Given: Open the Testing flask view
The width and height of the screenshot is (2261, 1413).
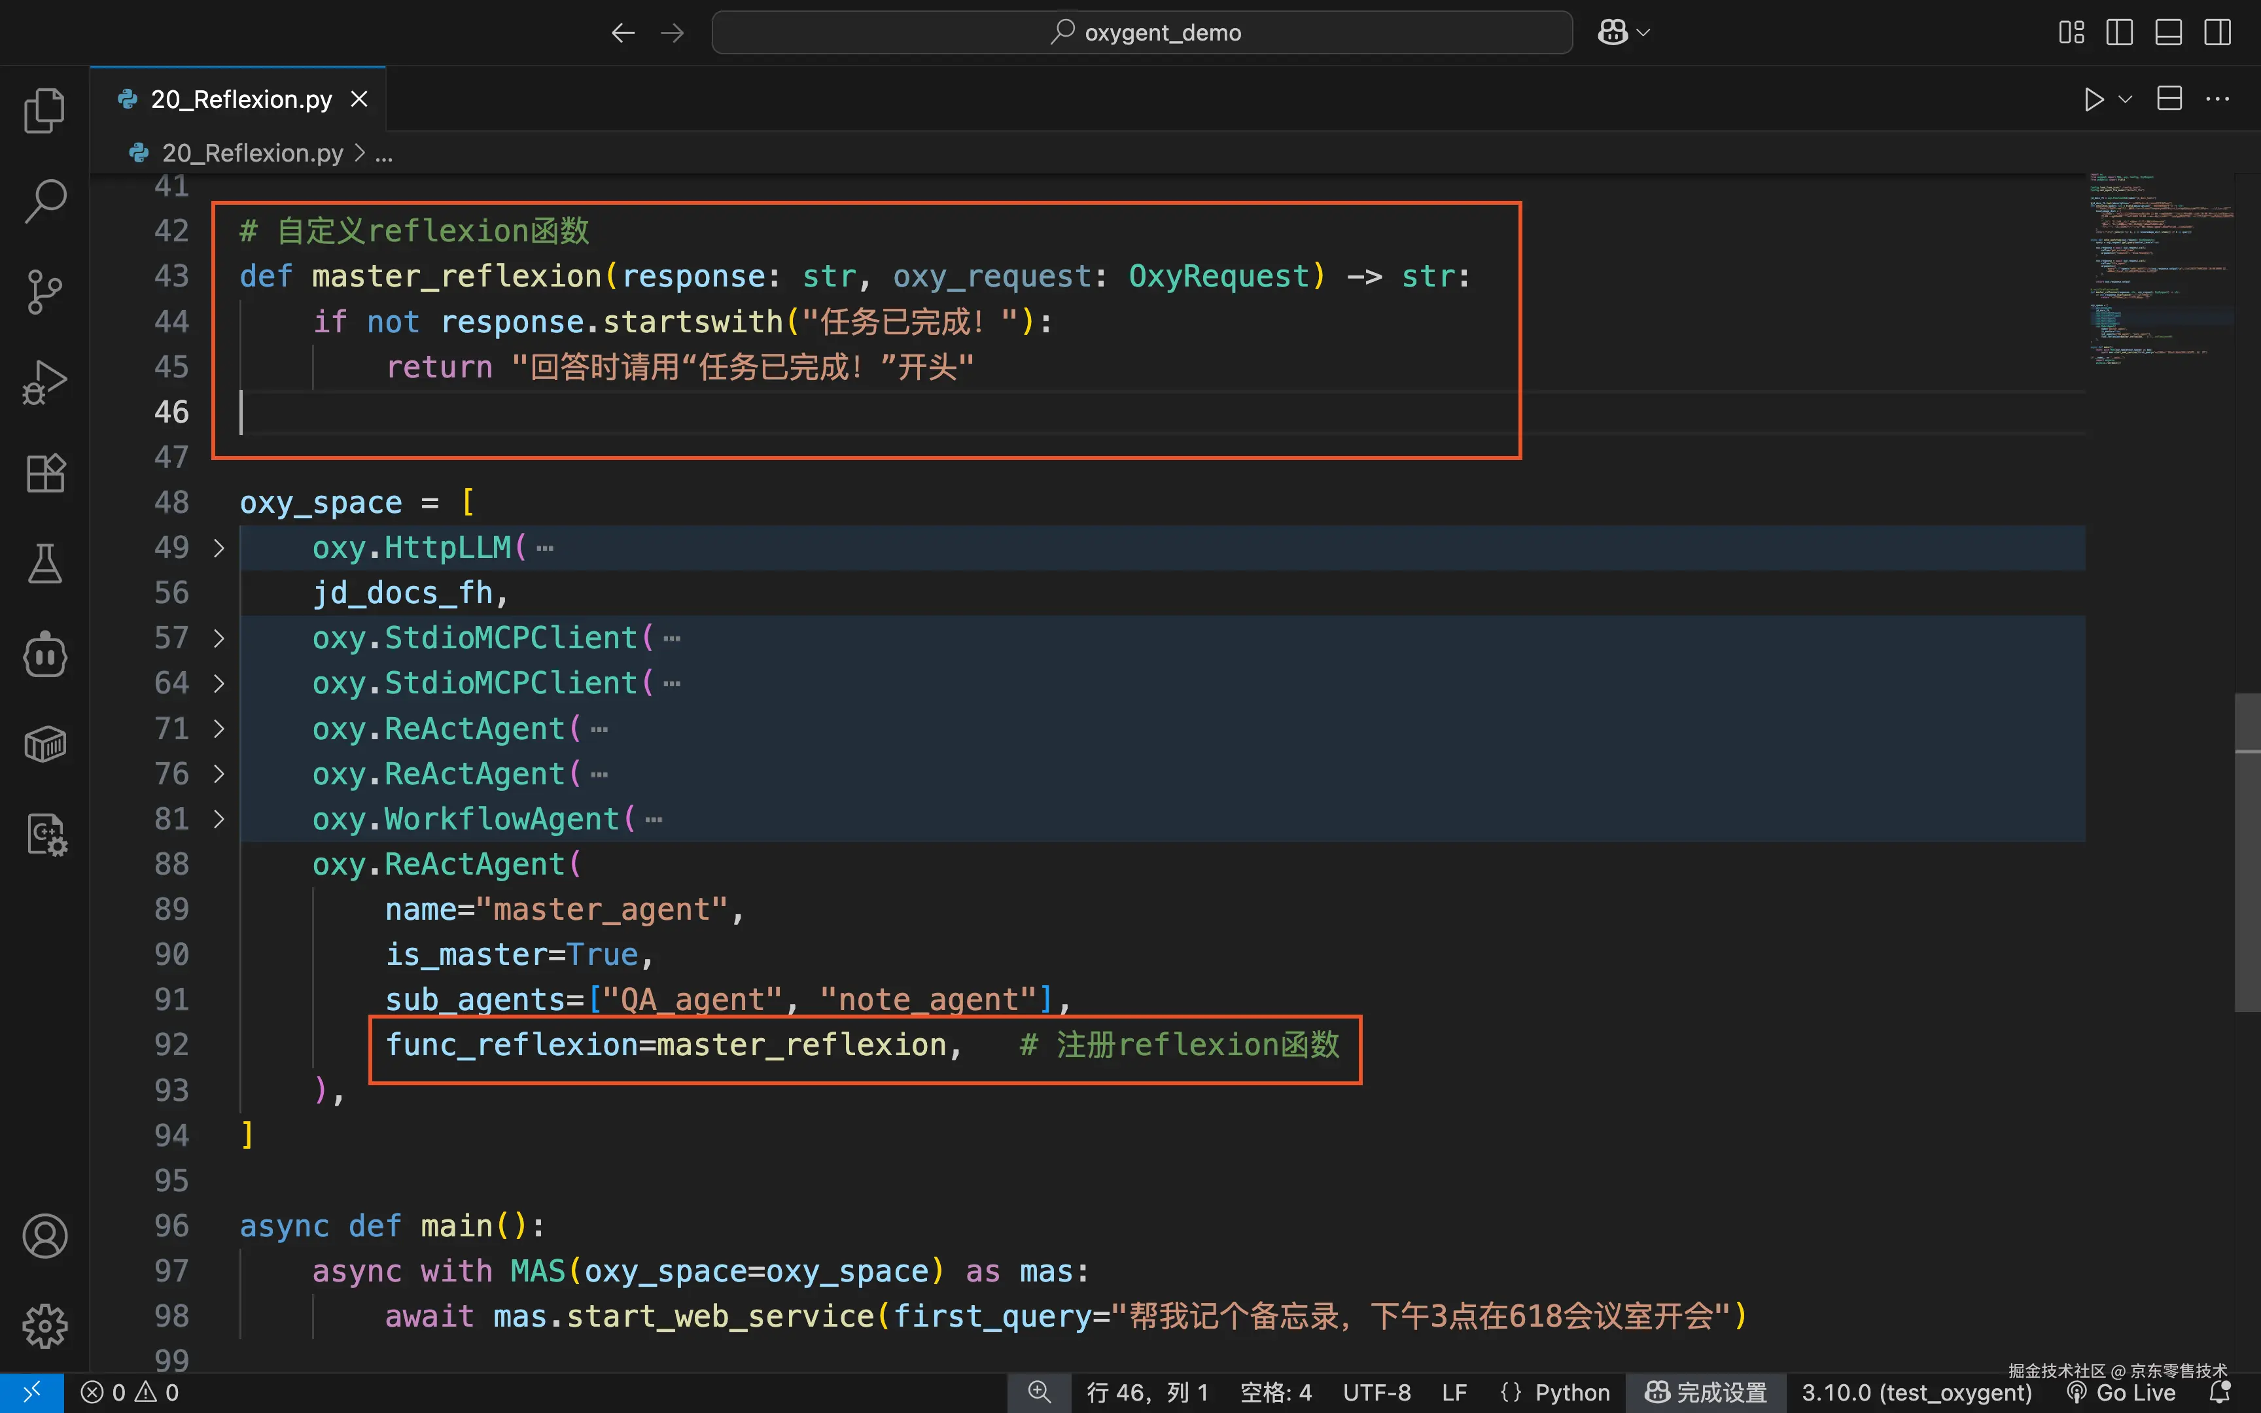Looking at the screenshot, I should (x=44, y=563).
